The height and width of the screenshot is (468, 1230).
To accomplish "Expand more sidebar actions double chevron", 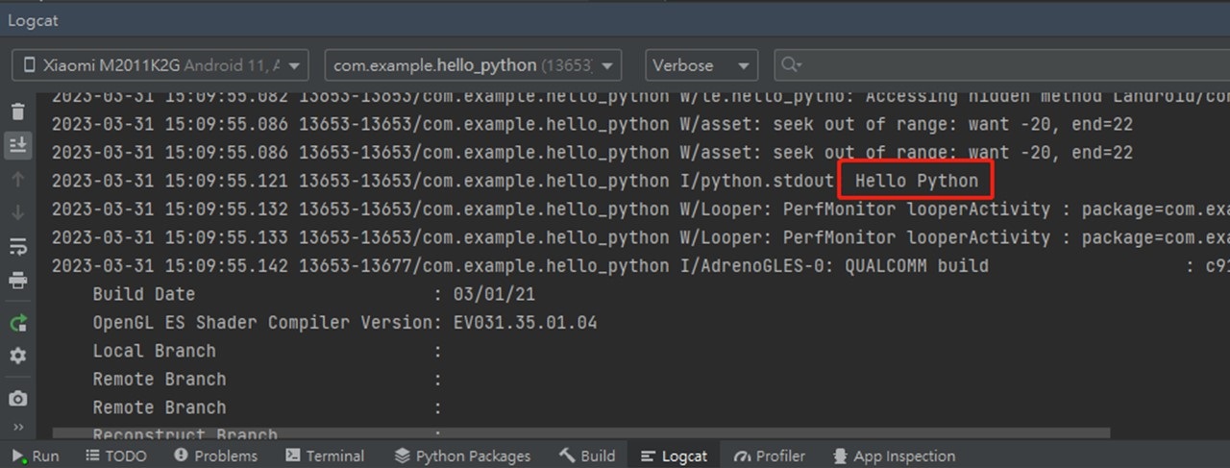I will 18,427.
